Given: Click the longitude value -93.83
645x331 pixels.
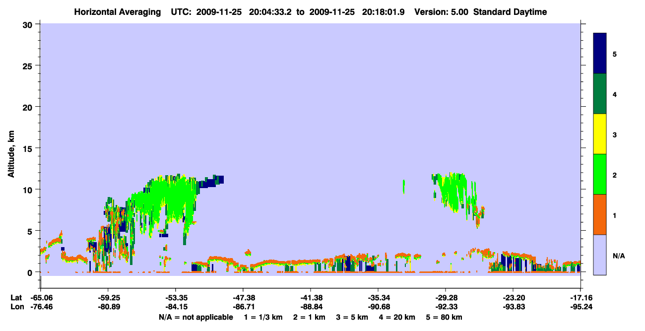Looking at the screenshot, I should (x=513, y=307).
